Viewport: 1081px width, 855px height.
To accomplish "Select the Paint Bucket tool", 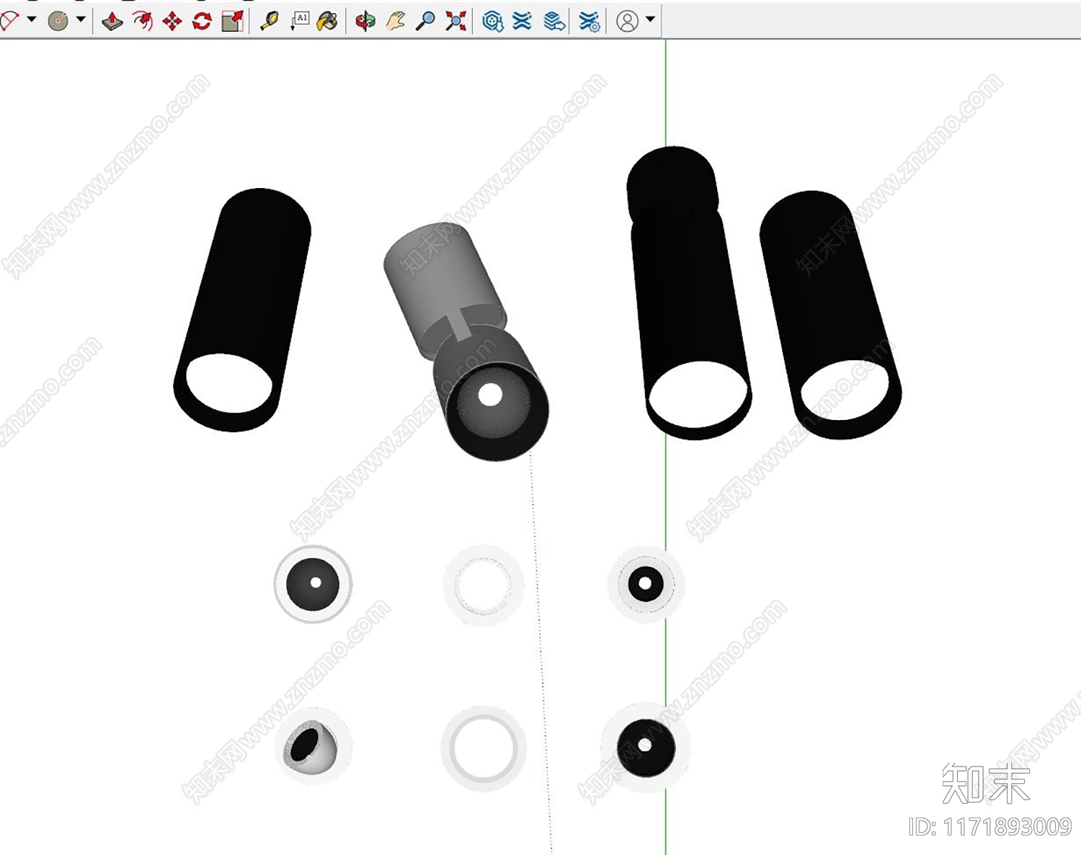I will click(327, 22).
